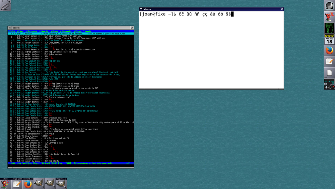Minimize the mutt xterm window

pyautogui.click(x=10, y=28)
